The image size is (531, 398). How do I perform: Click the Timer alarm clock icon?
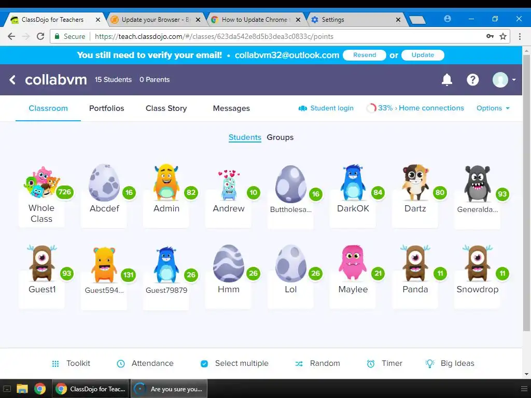[x=371, y=363]
